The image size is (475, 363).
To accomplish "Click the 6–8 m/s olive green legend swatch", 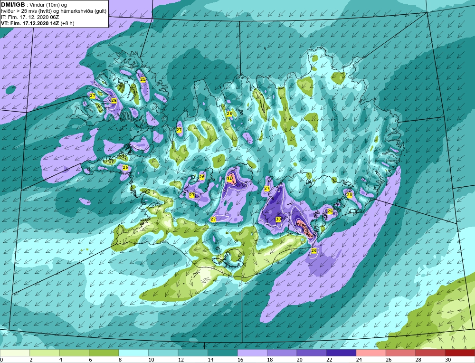I will [x=104, y=353].
